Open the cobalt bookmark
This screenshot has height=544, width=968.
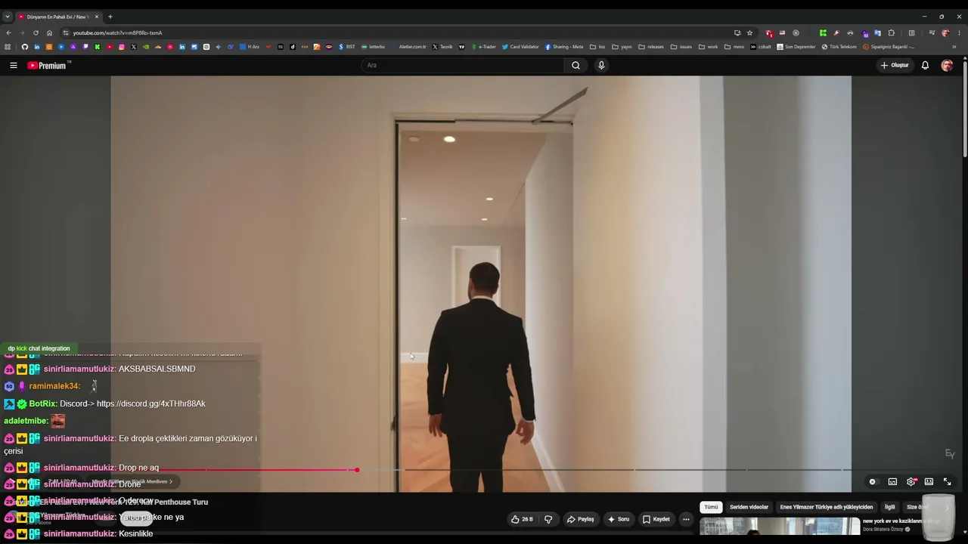point(761,47)
